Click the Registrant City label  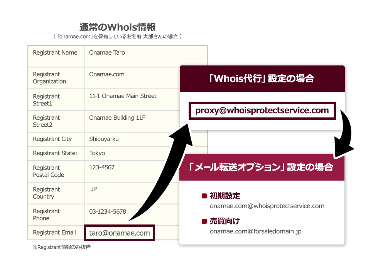pyautogui.click(x=52, y=139)
